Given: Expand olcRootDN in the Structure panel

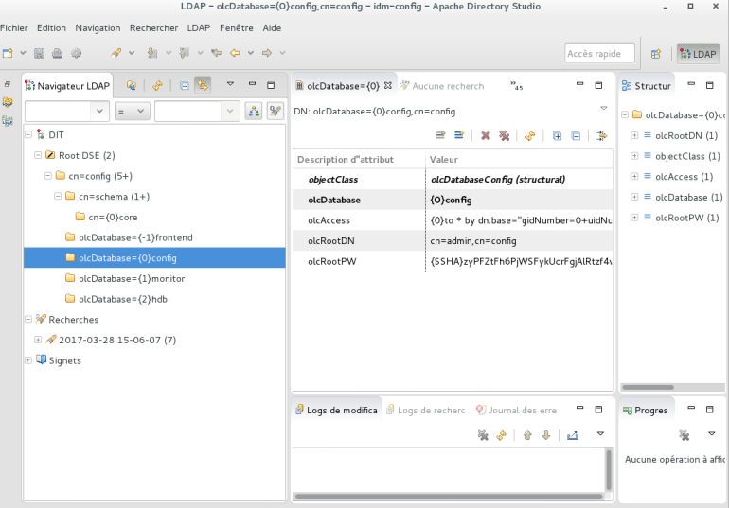Looking at the screenshot, I should click(x=634, y=135).
